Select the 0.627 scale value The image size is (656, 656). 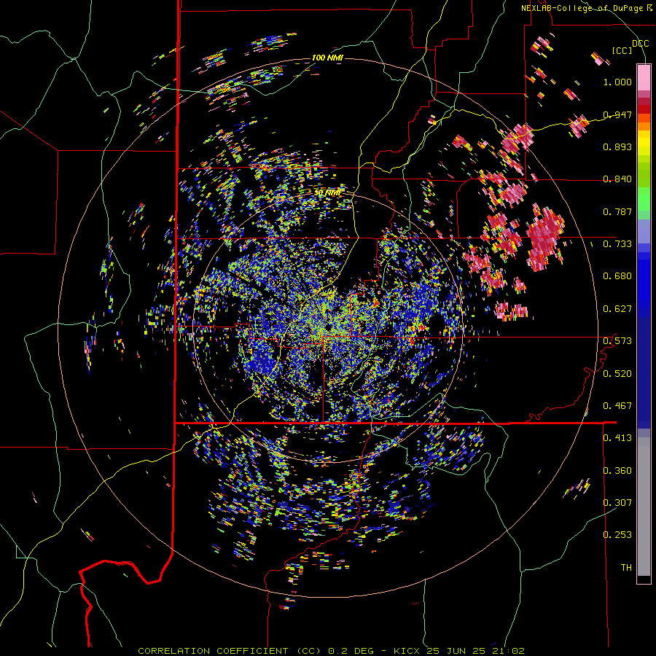click(x=617, y=309)
